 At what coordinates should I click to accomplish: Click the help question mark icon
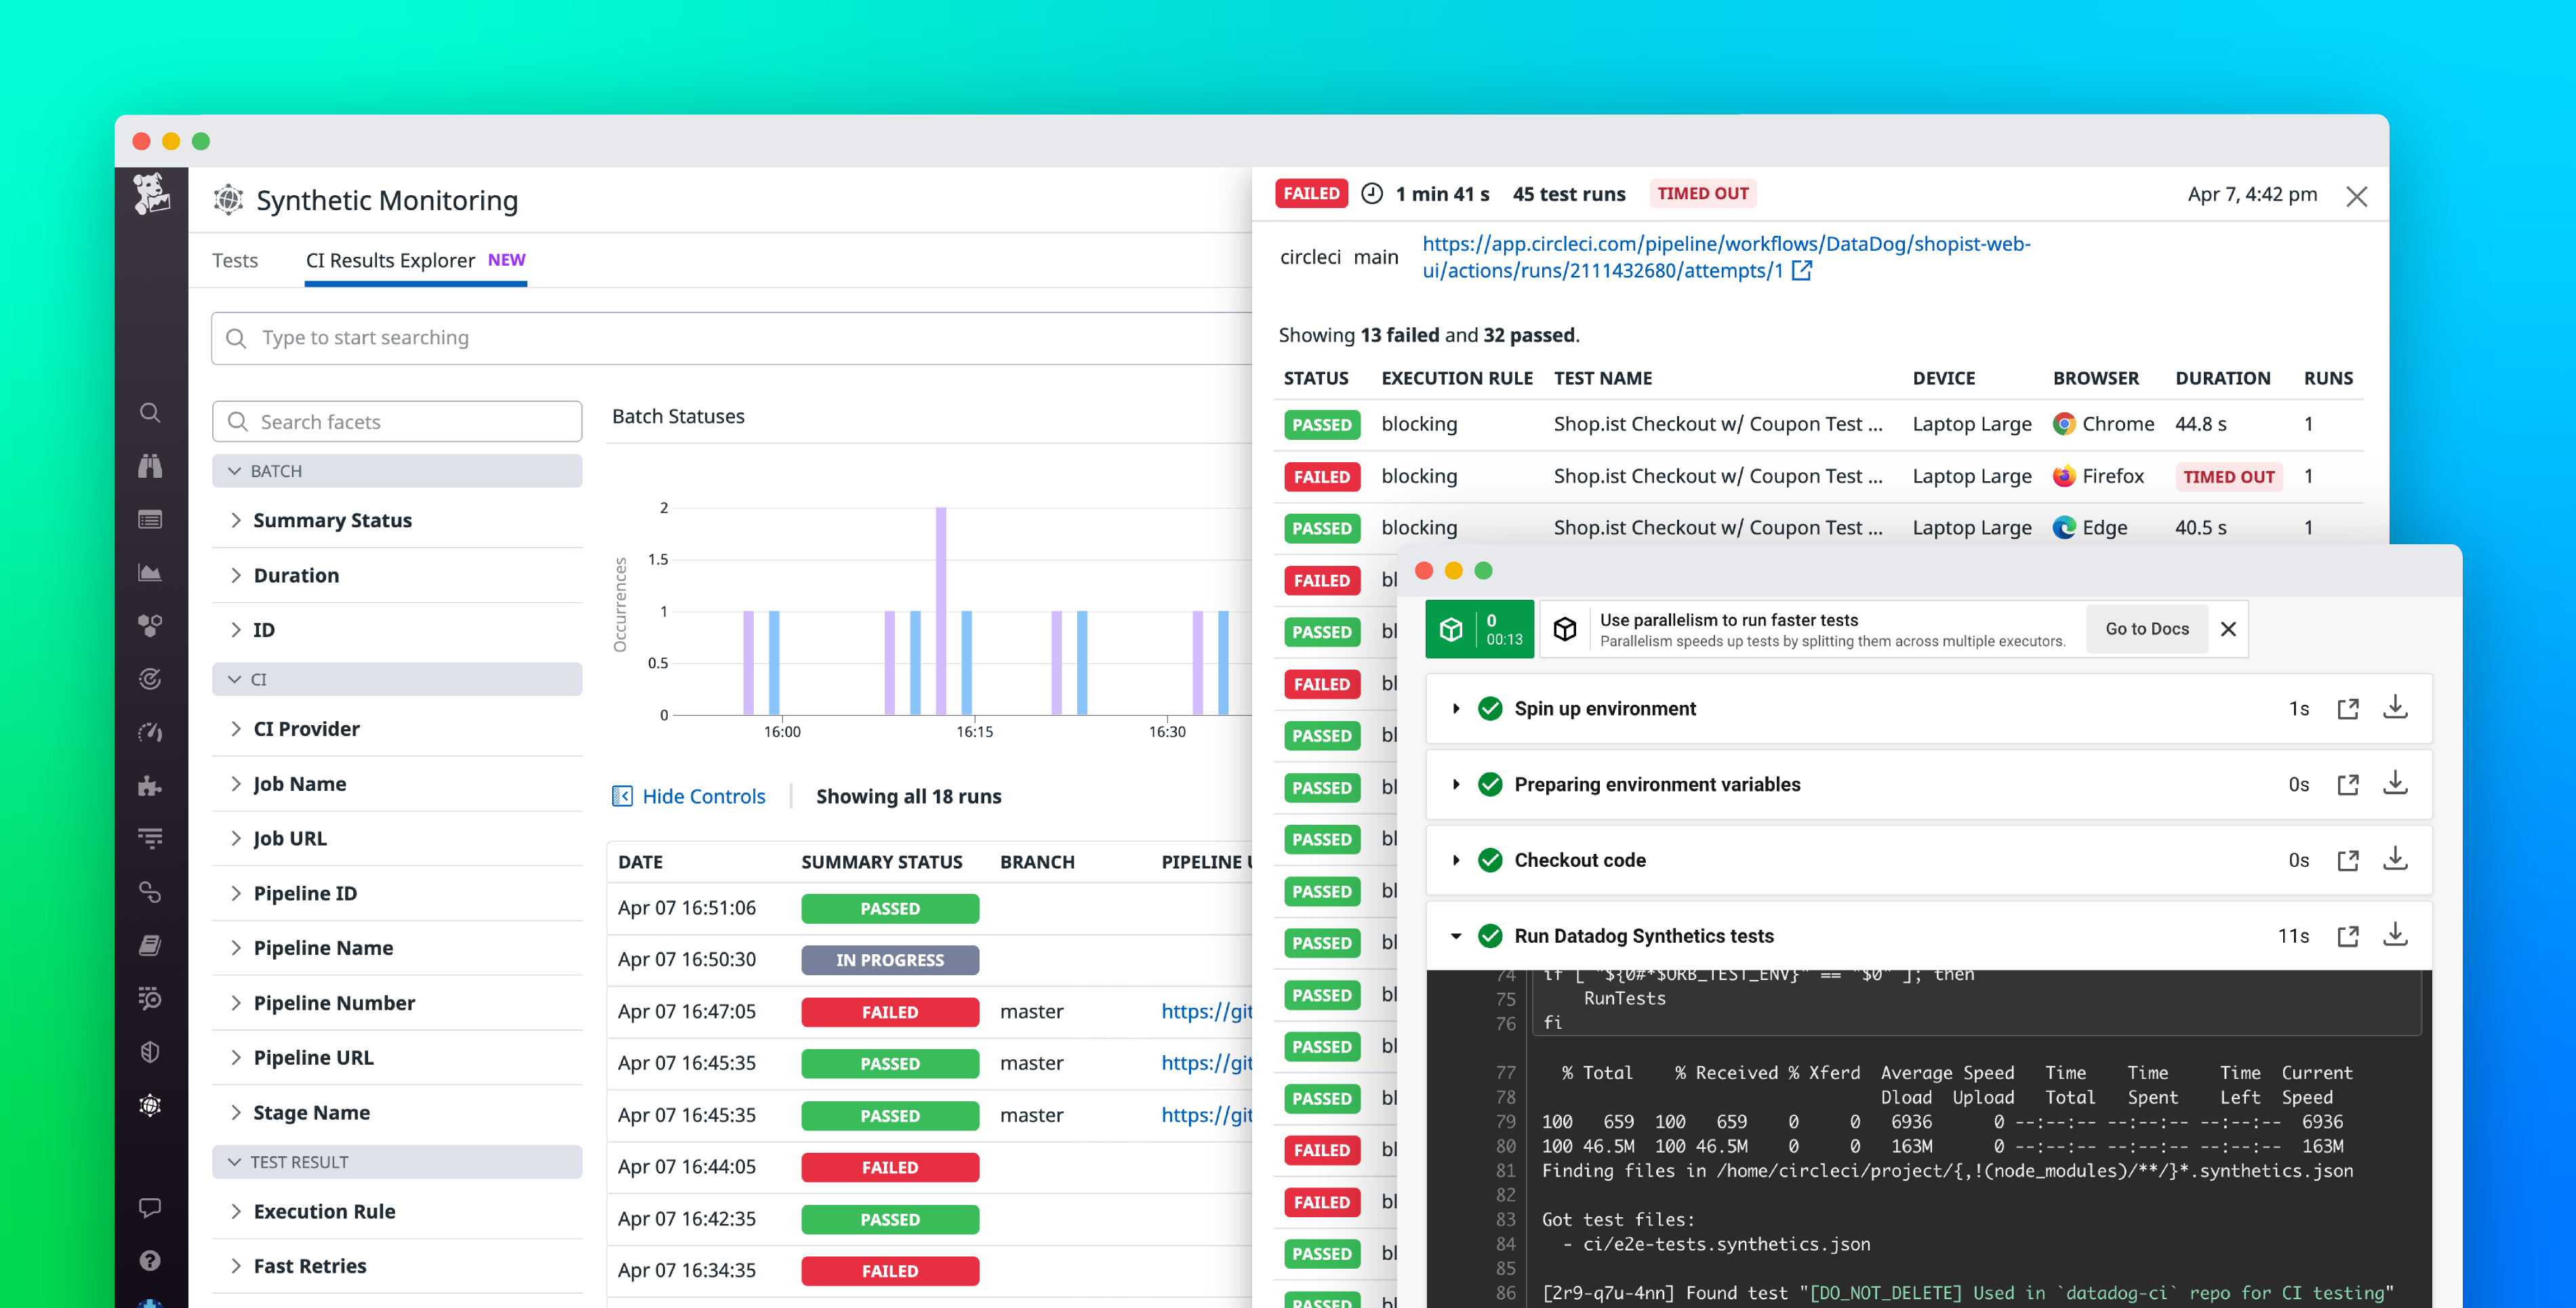[x=150, y=1260]
